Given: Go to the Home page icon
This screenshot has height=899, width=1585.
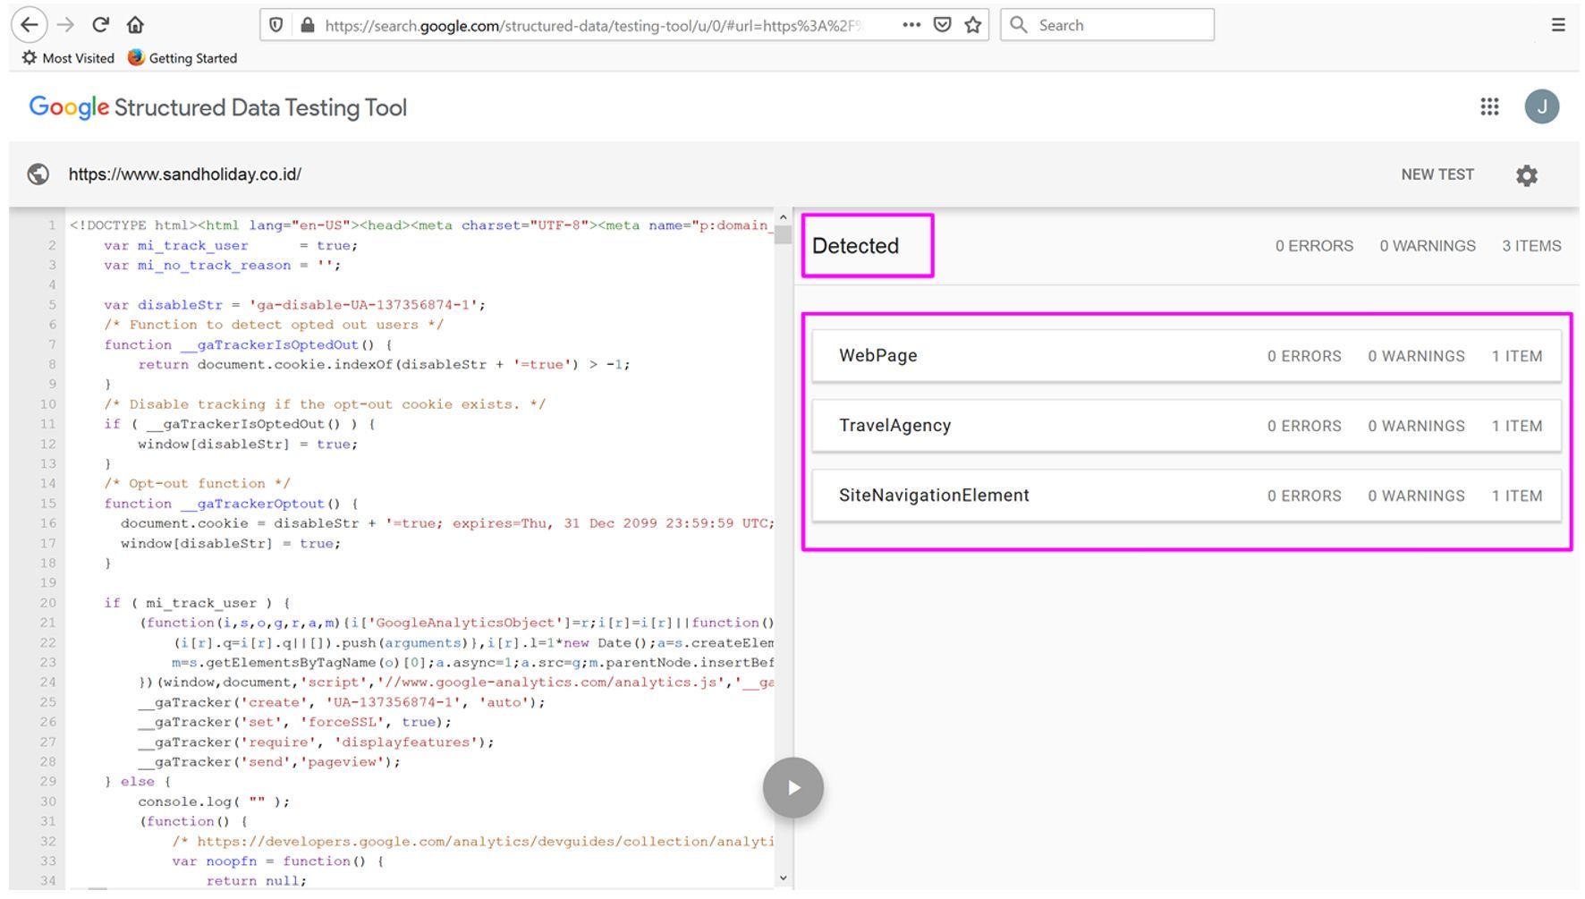Looking at the screenshot, I should coord(135,25).
